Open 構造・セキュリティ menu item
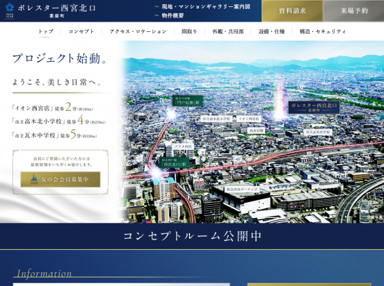 (x=323, y=31)
